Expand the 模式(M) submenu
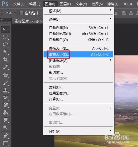138x147 pixels. tap(78, 11)
